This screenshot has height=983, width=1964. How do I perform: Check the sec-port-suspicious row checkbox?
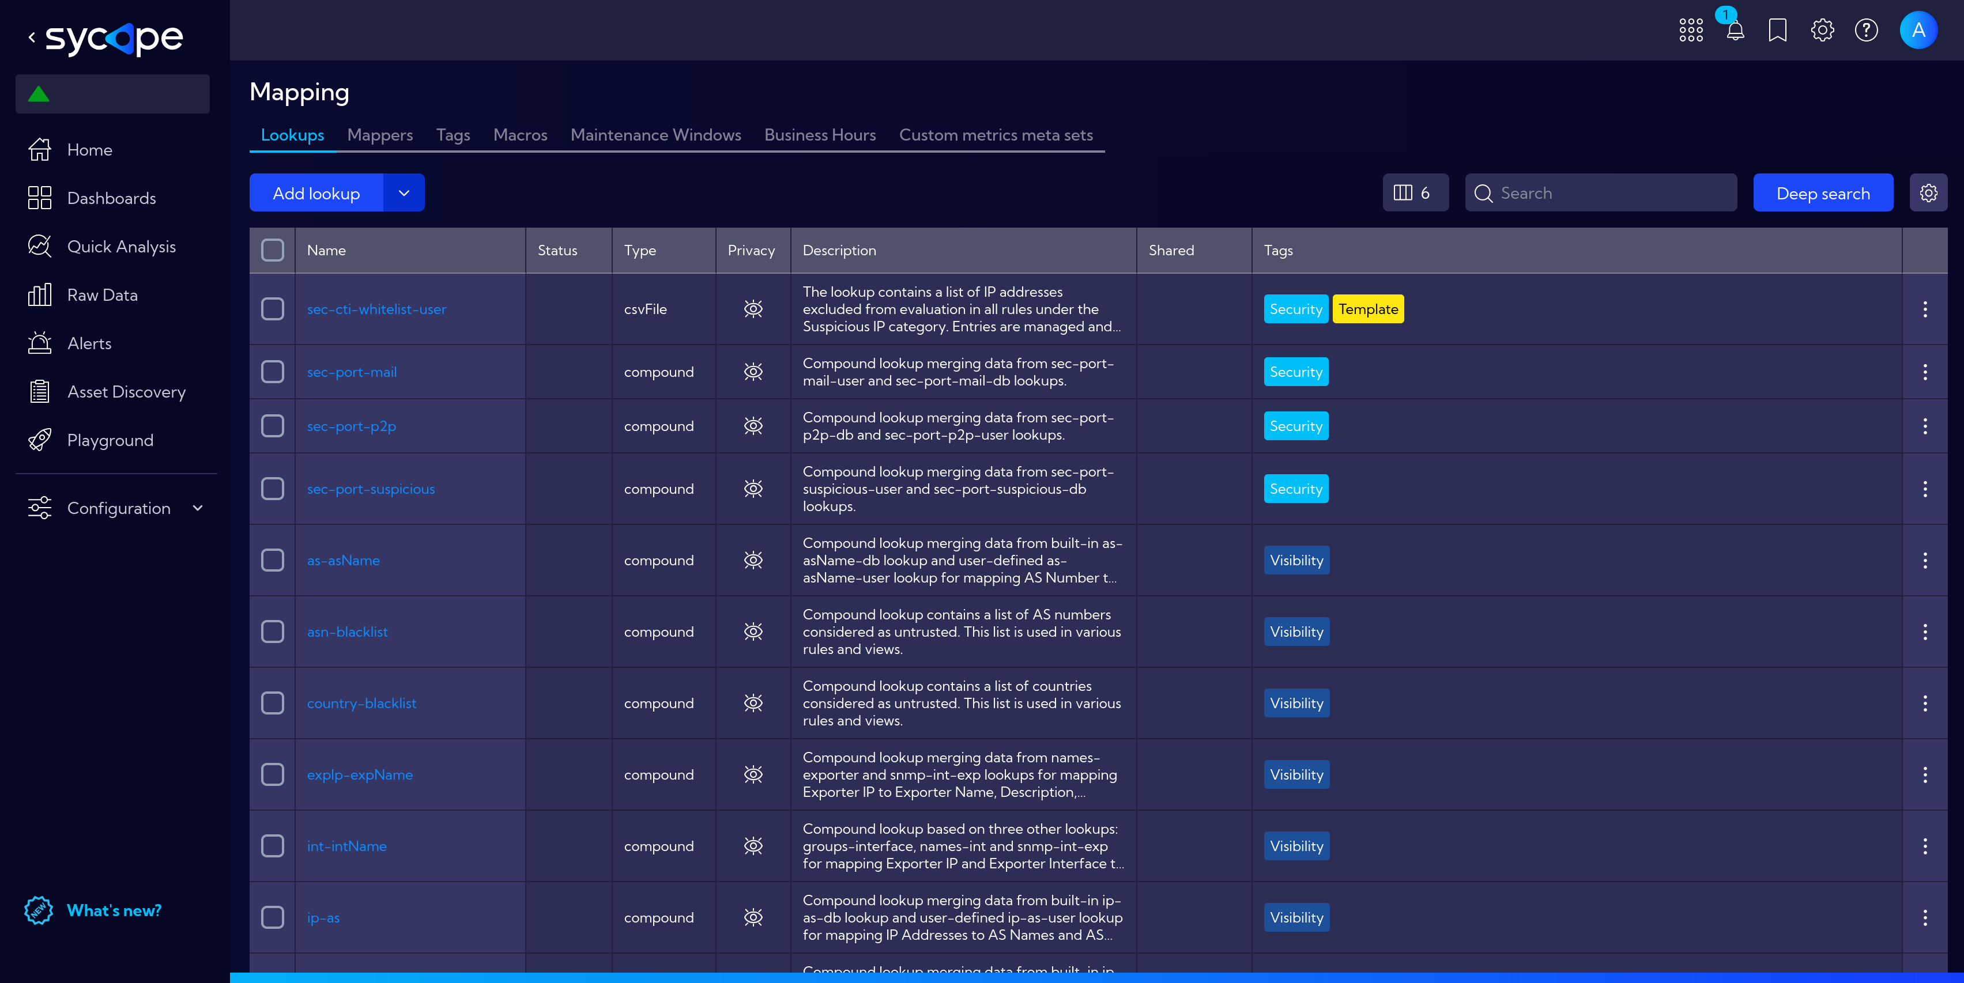tap(272, 489)
